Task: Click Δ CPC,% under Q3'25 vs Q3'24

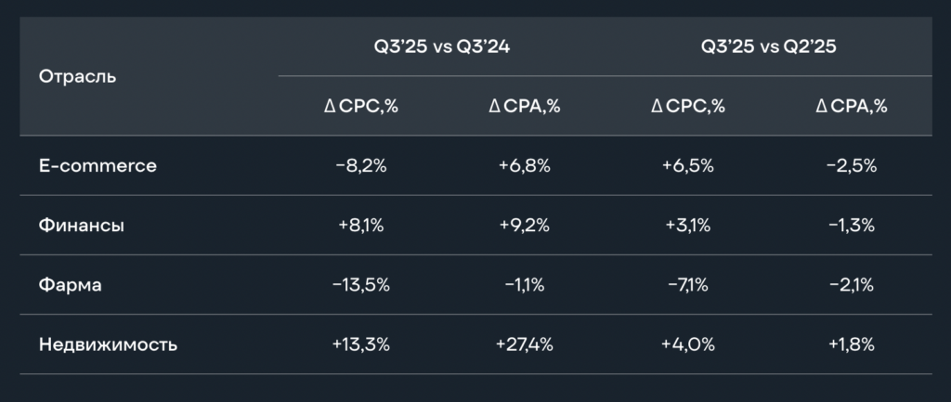Action: [360, 106]
